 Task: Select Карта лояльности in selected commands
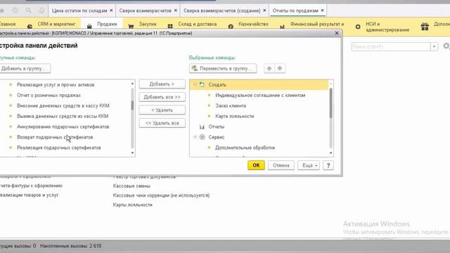tap(234, 116)
